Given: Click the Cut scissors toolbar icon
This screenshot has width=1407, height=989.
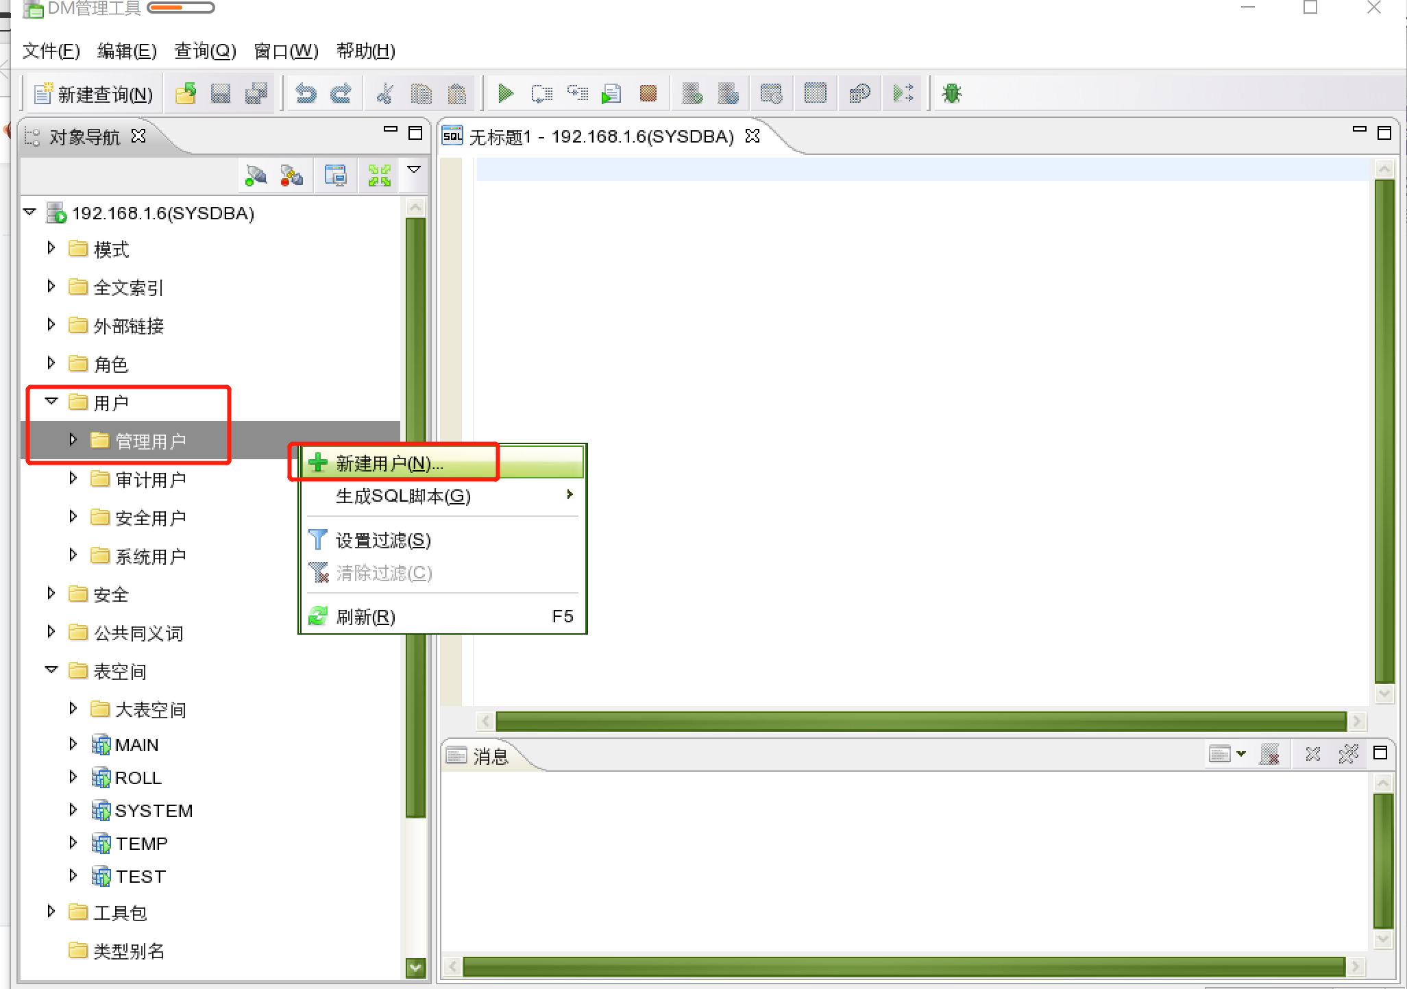Looking at the screenshot, I should point(385,93).
